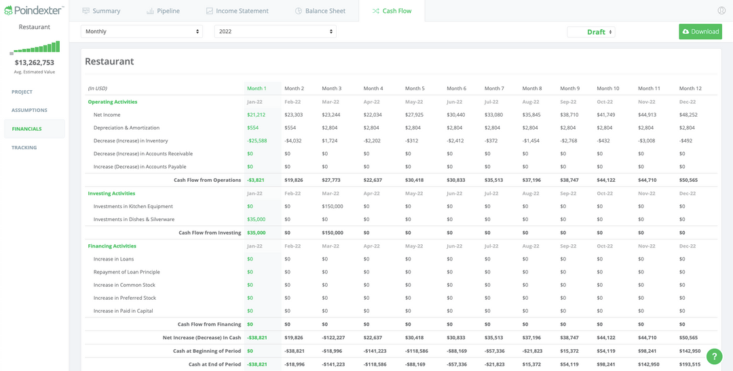Click the Operating Activities section heading

(113, 102)
